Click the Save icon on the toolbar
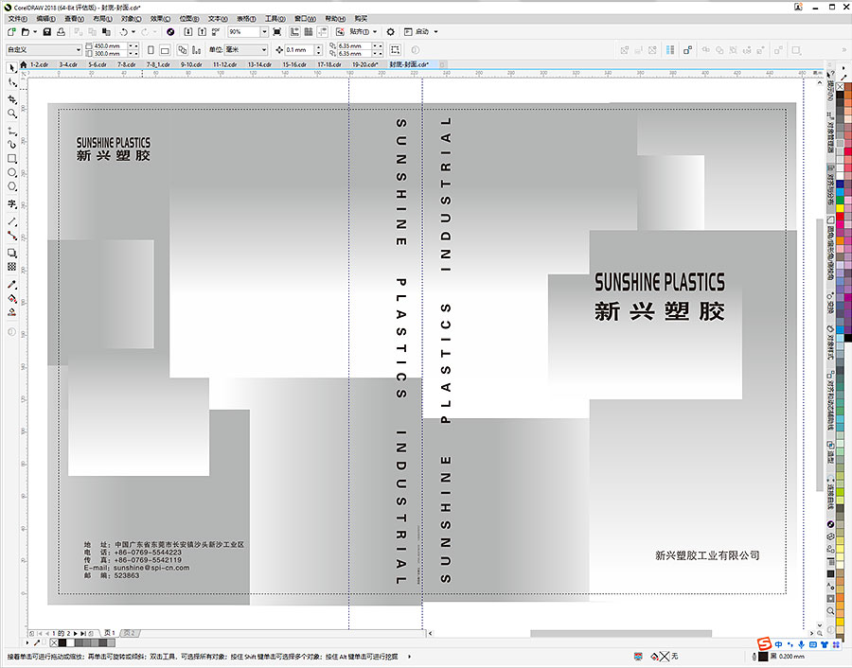 pyautogui.click(x=47, y=30)
